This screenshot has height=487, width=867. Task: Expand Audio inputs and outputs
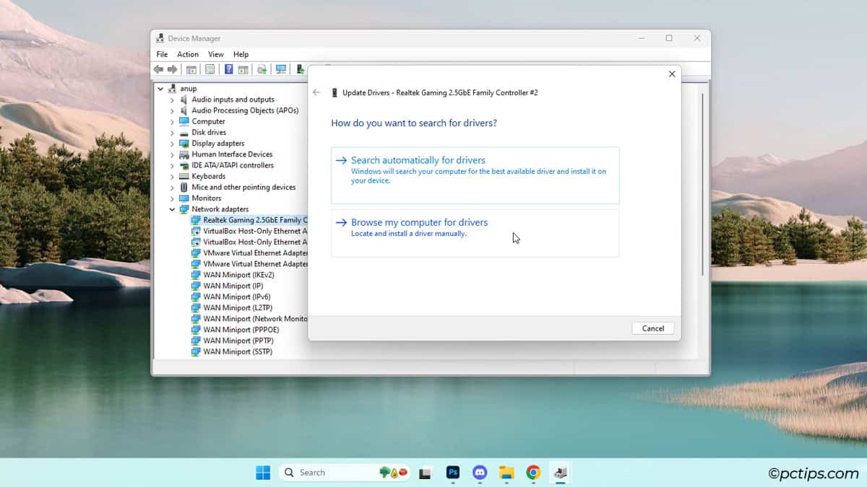pos(172,100)
